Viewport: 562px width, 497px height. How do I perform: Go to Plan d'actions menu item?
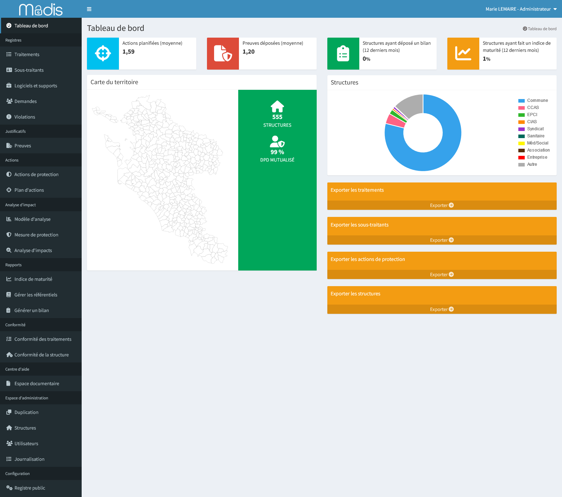pos(29,190)
